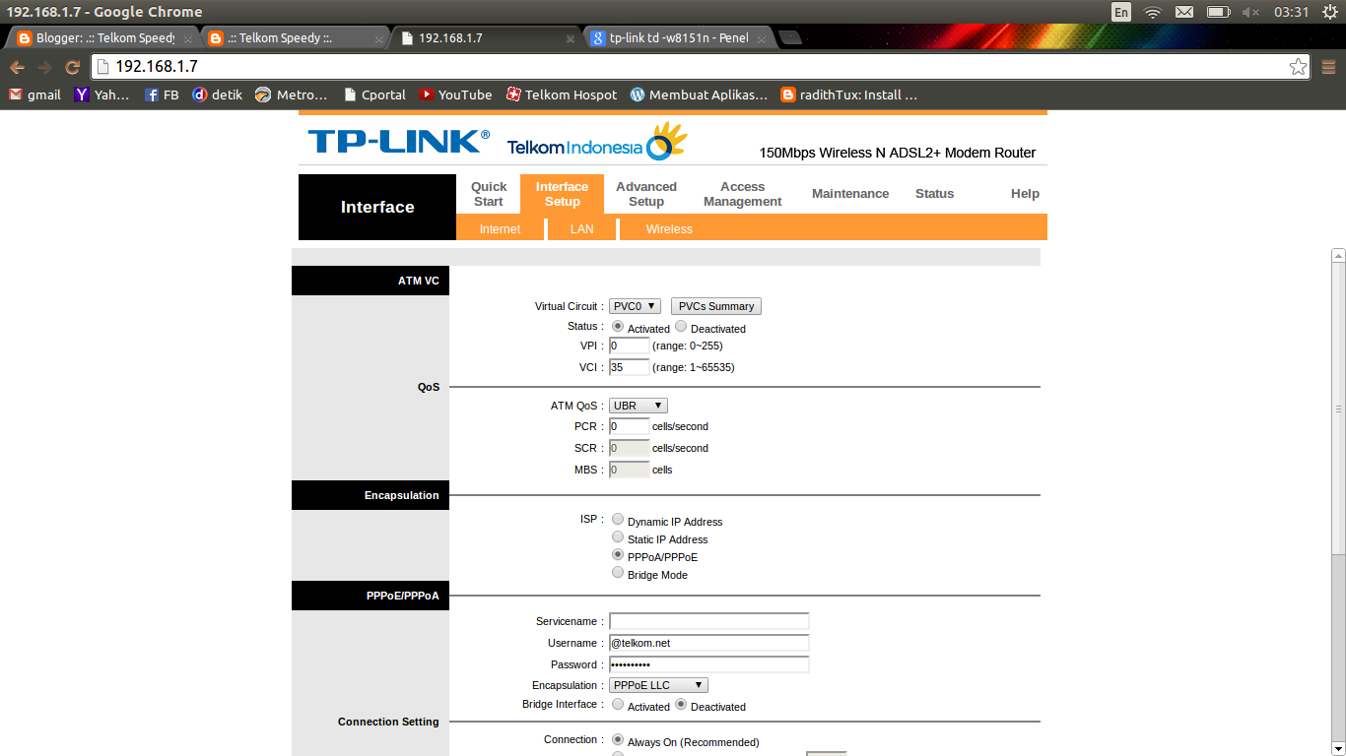The width and height of the screenshot is (1346, 756).
Task: Select Always On connection option
Action: [x=618, y=740]
